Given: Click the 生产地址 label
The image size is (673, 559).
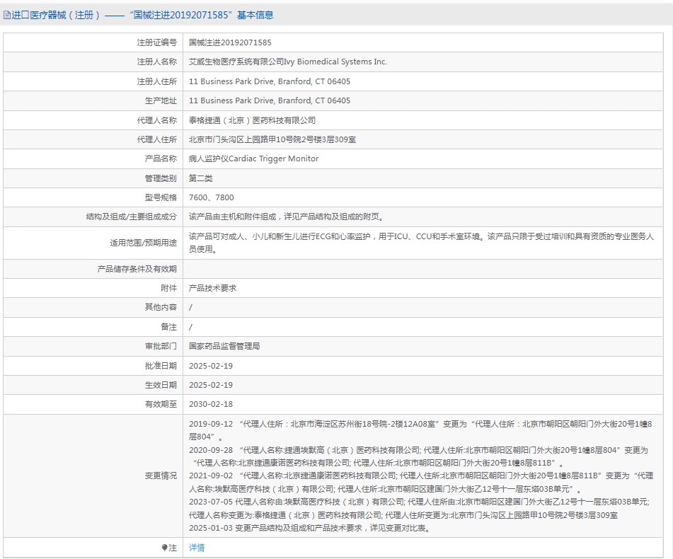Looking at the screenshot, I should pos(161,100).
